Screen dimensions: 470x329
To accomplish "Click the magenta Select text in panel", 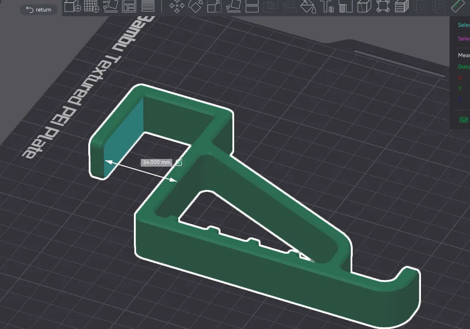I will [464, 38].
